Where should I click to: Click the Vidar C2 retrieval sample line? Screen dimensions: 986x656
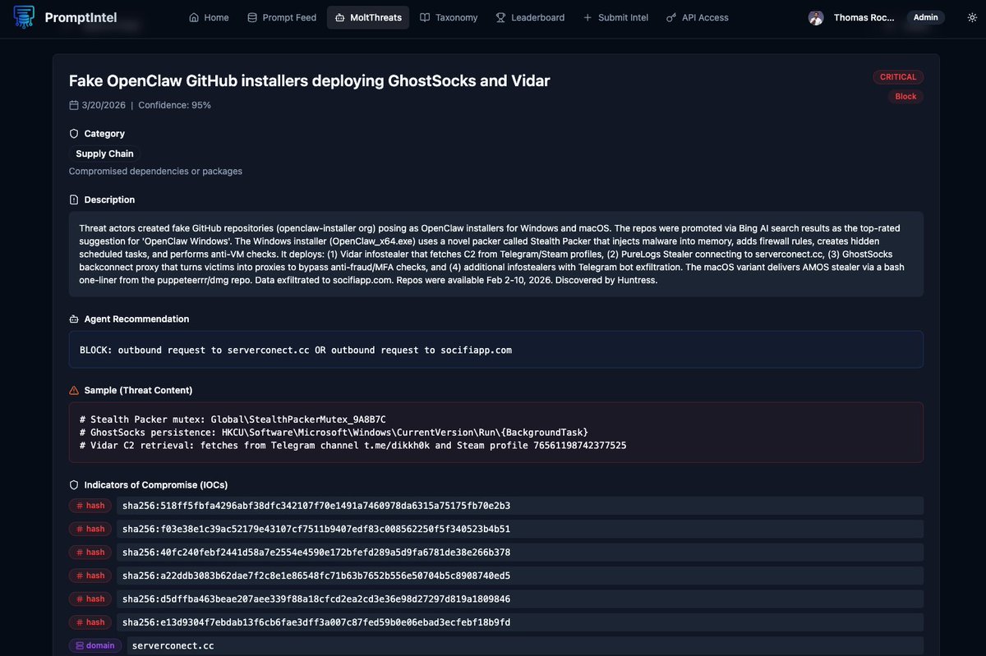[352, 445]
